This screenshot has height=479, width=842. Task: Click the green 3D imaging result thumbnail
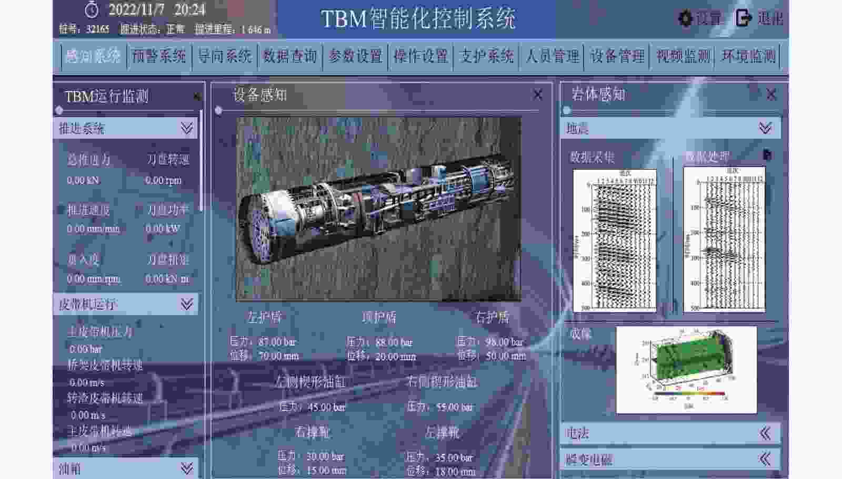coord(686,370)
